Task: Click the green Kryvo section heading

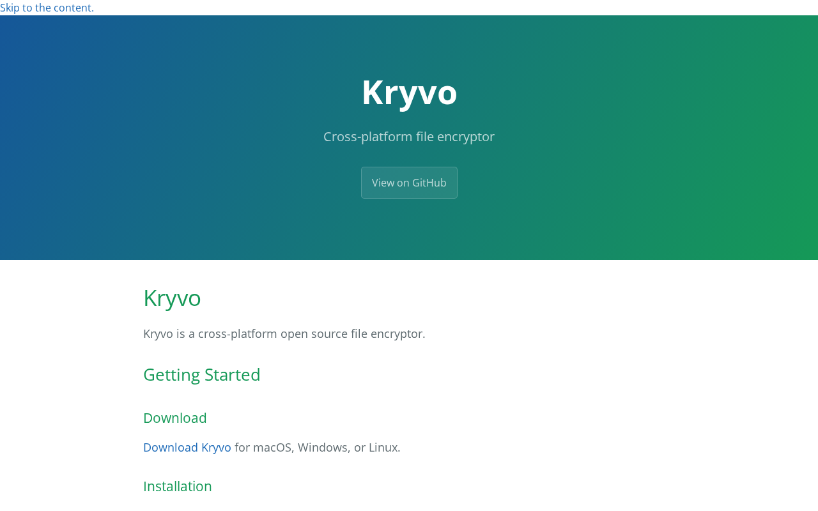Action: click(x=172, y=298)
